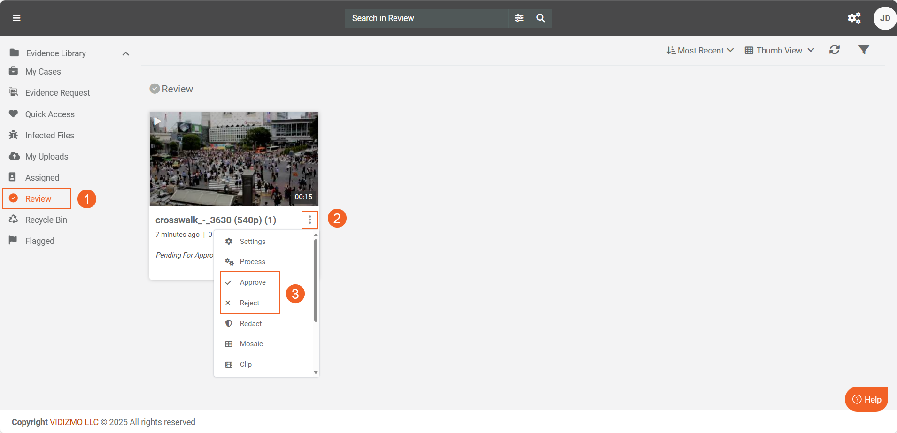Viewport: 897px width, 433px height.
Task: Select Approve from the context menu
Action: pos(252,282)
